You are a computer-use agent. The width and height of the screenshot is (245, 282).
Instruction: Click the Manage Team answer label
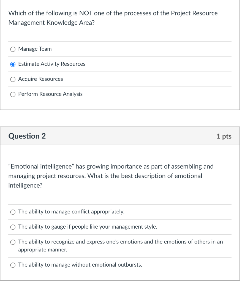(x=35, y=49)
